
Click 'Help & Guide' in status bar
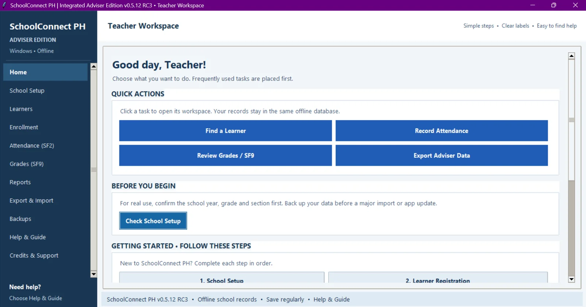click(x=331, y=299)
